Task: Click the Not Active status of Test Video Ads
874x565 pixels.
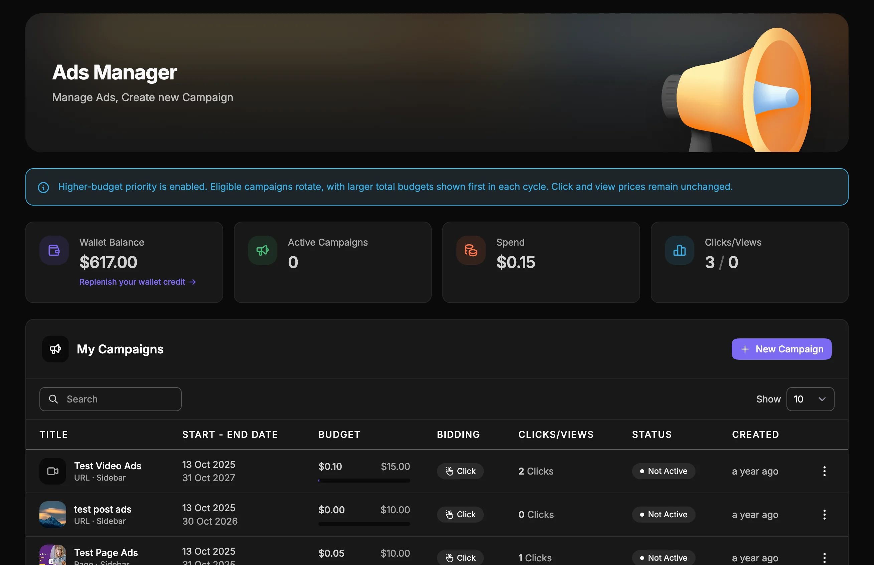Action: [664, 471]
